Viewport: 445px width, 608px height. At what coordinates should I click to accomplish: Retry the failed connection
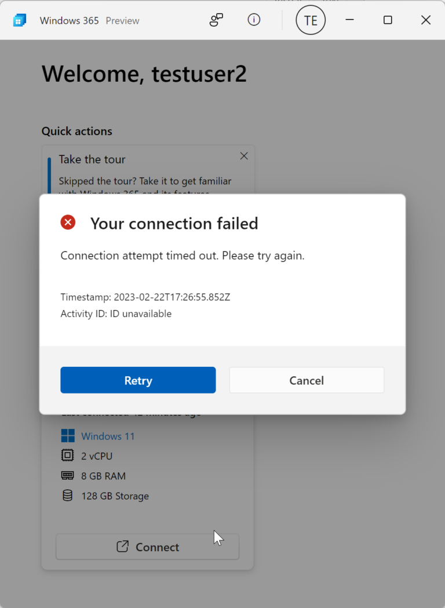(138, 380)
